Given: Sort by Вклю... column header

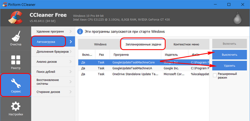Looking at the screenshot, I should click(87, 55).
